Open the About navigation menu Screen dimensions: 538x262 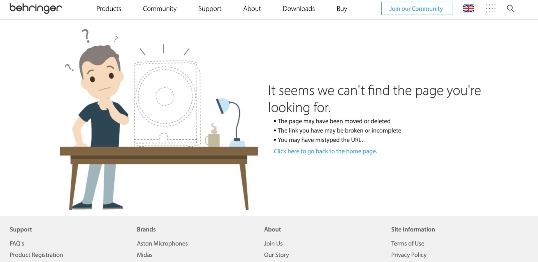pyautogui.click(x=252, y=9)
